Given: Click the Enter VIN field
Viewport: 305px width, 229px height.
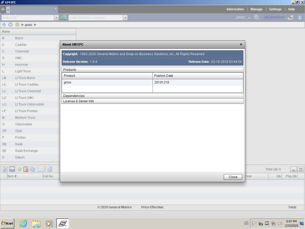Looking at the screenshot, I should (28, 17).
